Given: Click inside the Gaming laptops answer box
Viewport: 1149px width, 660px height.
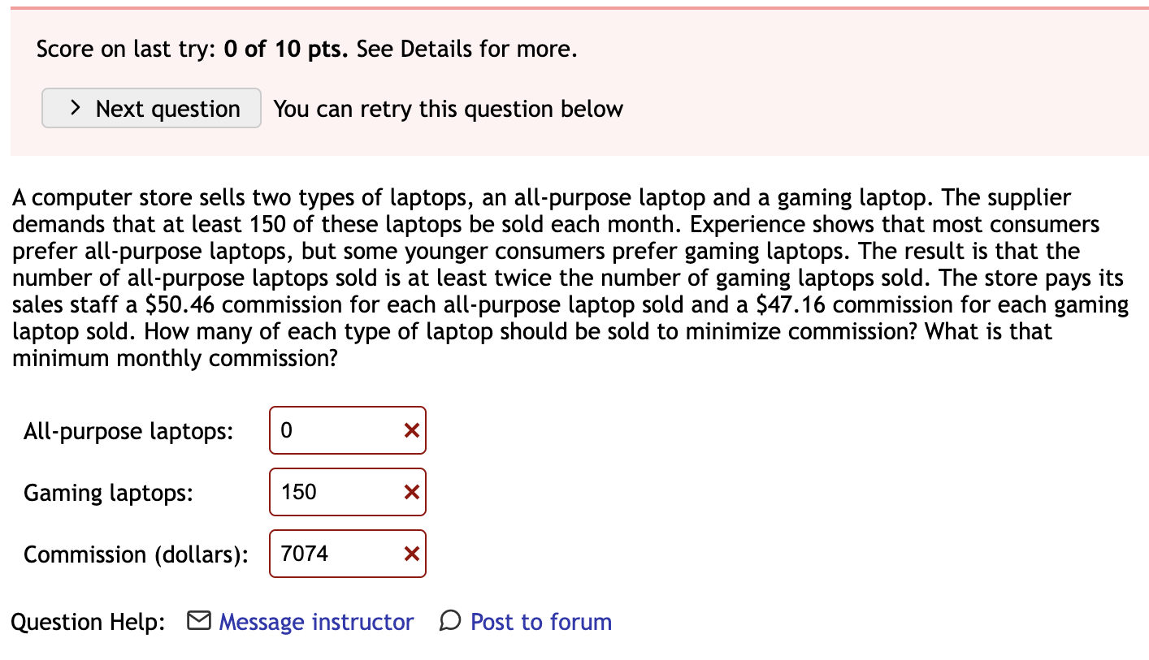Looking at the screenshot, I should (341, 492).
